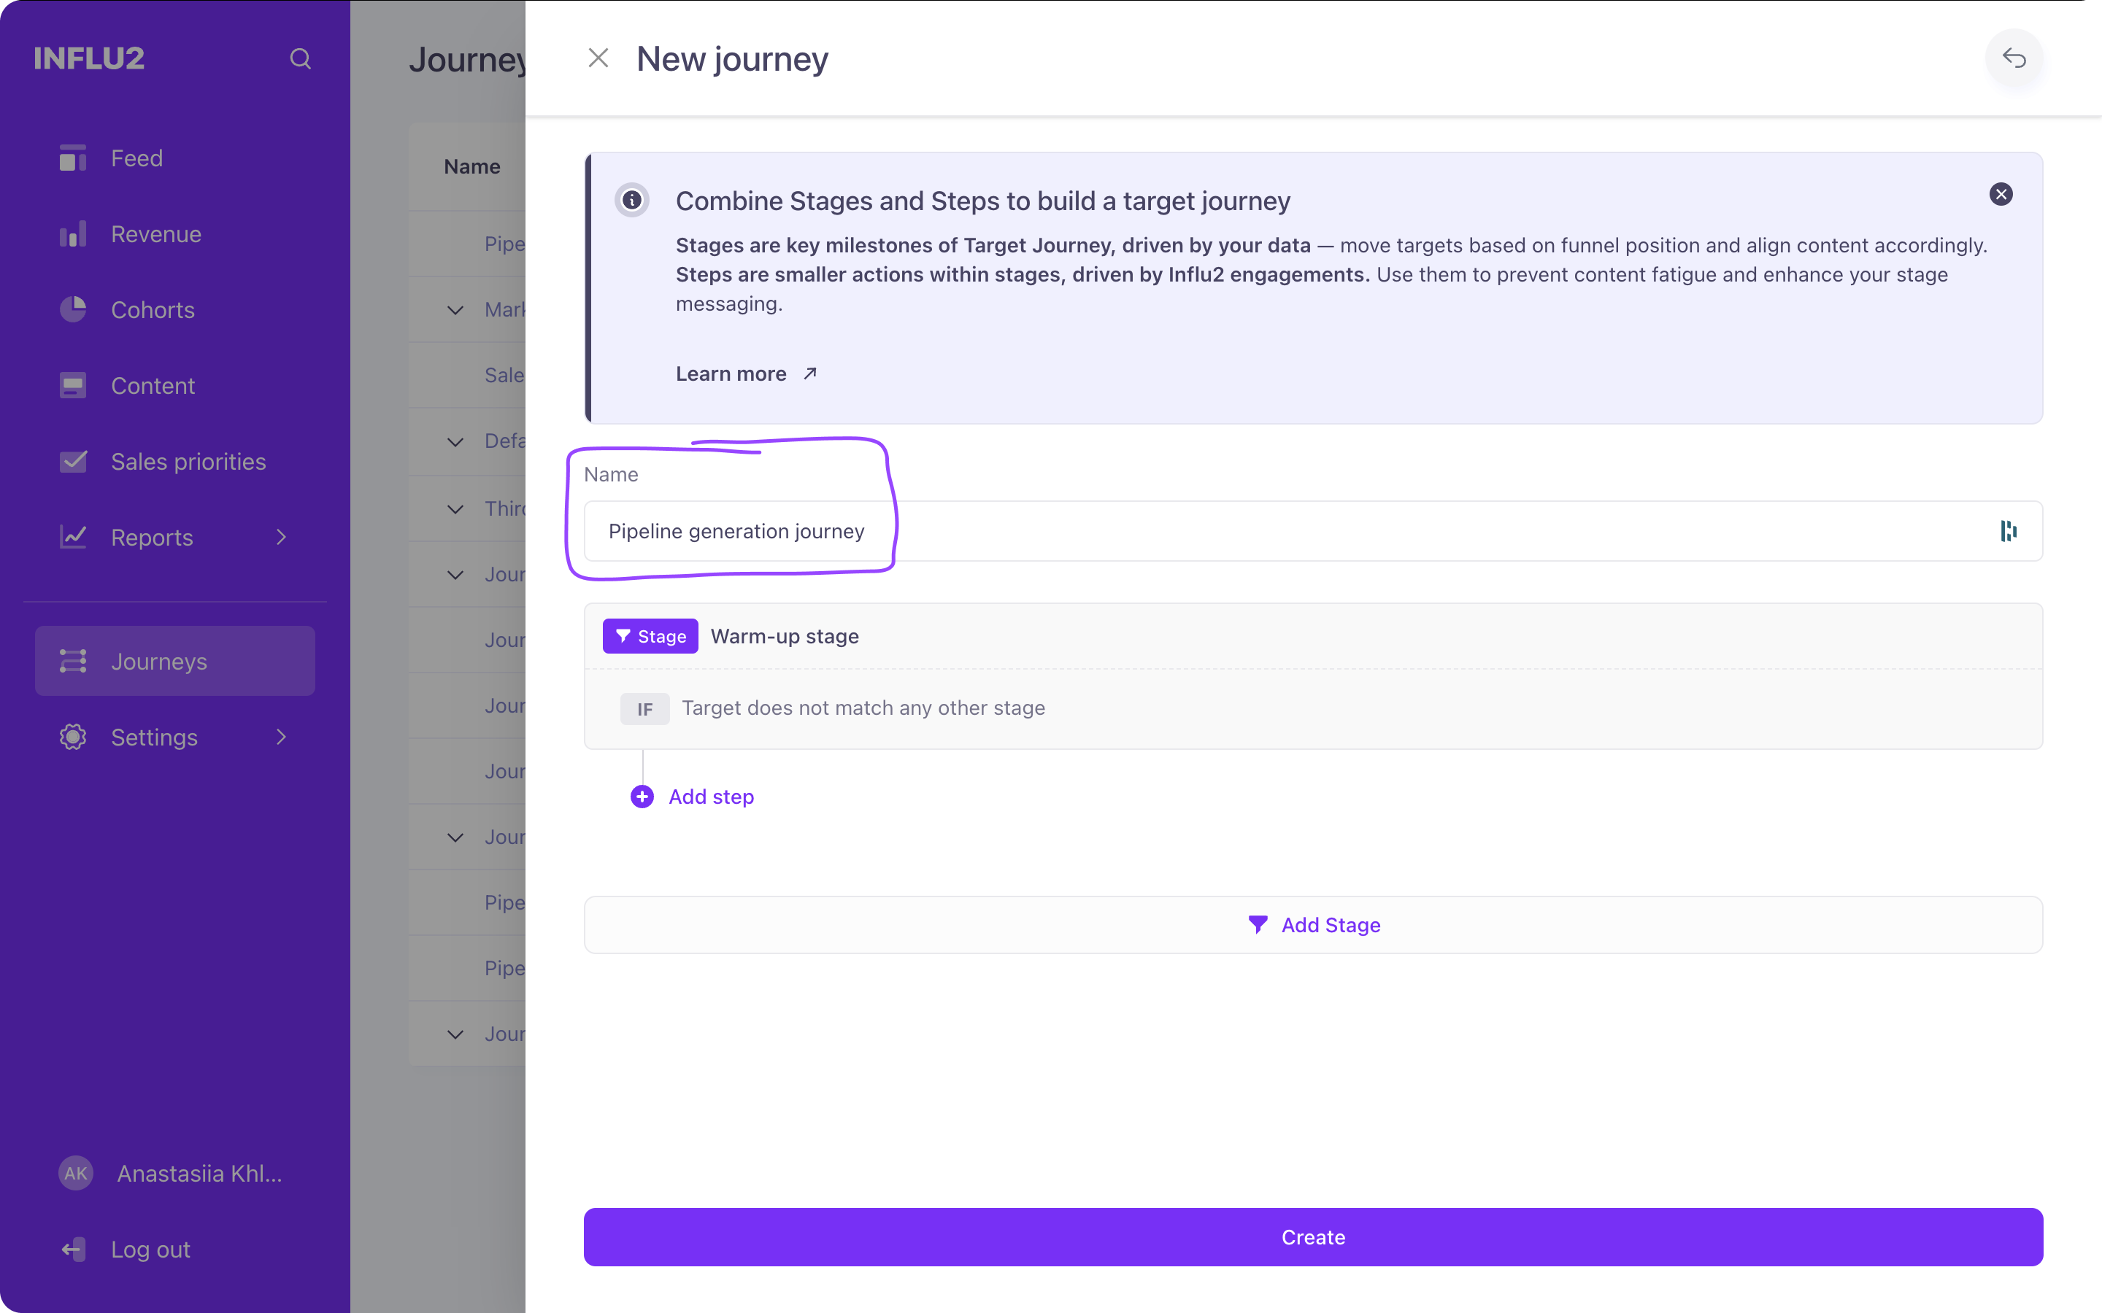This screenshot has width=2102, height=1313.
Task: Select the Feed icon in the sidebar
Action: 73,157
